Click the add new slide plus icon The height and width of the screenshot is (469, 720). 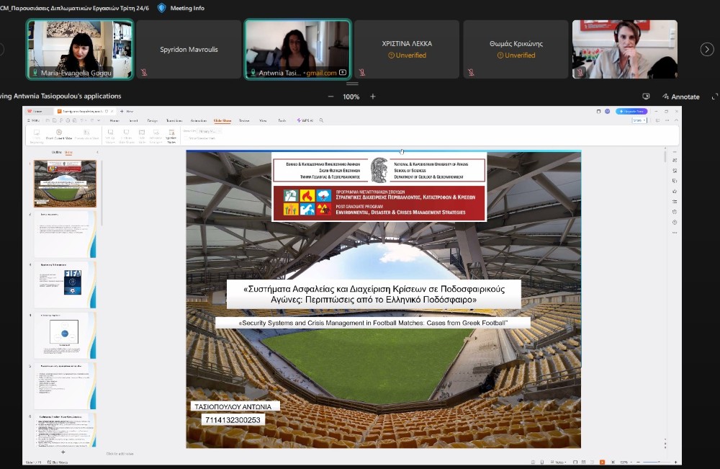[x=63, y=451]
